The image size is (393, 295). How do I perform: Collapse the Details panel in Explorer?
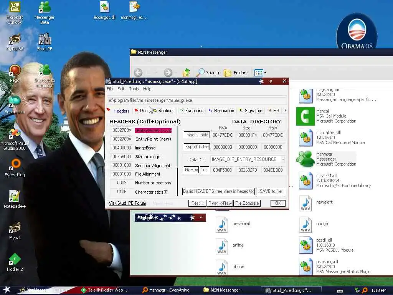coord(201,217)
